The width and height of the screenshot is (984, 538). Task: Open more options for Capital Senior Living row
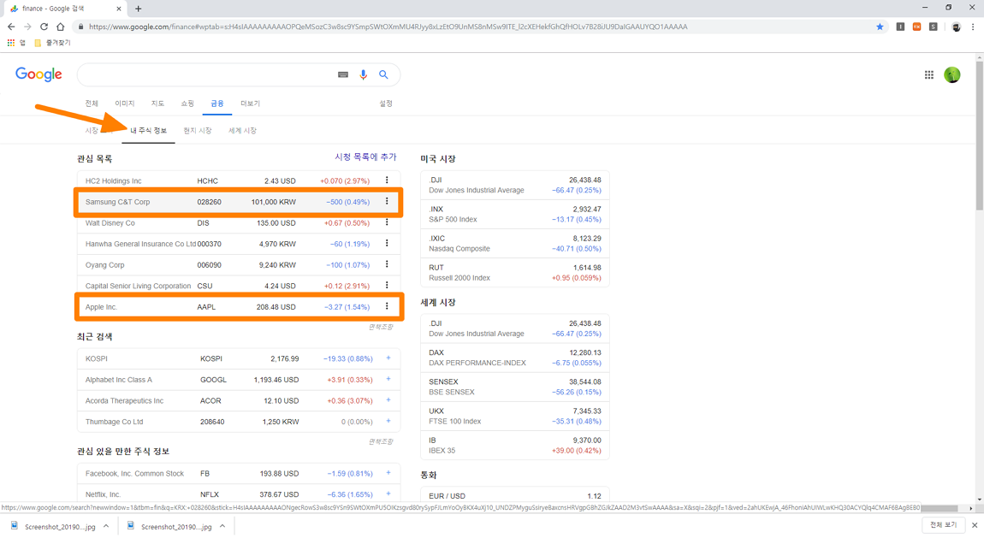point(387,286)
